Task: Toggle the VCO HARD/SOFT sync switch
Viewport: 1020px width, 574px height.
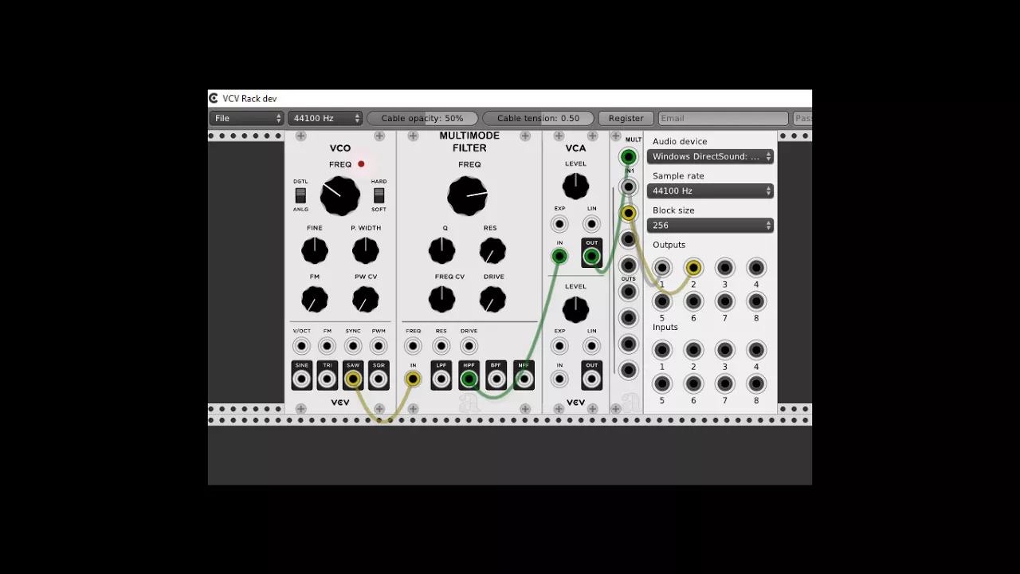Action: tap(379, 195)
